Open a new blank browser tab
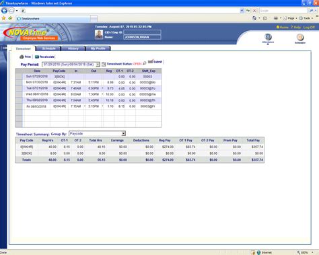Screen dimensions: 319x255 pos(94,19)
